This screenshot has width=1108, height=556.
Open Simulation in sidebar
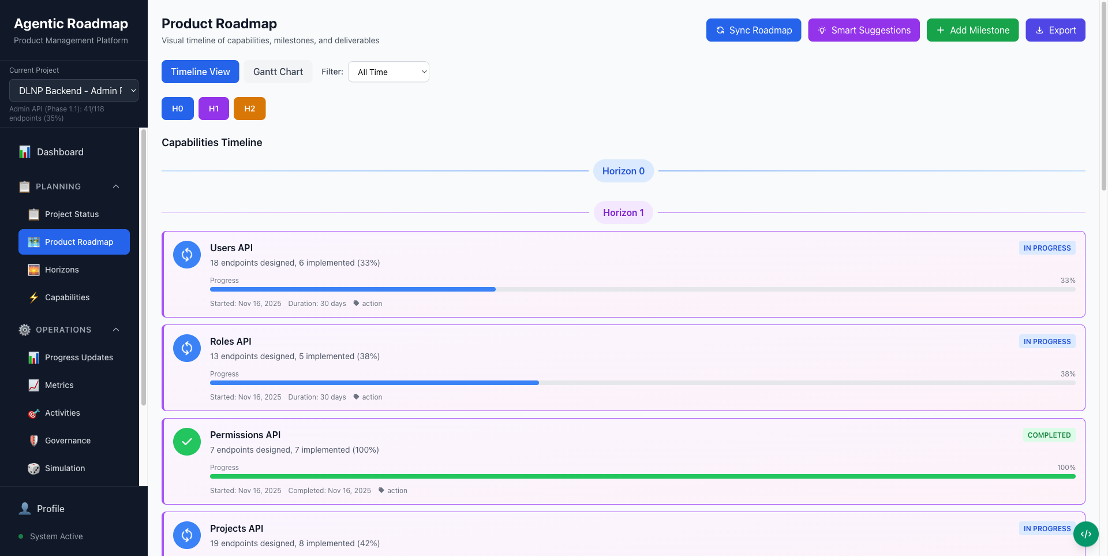(74, 468)
